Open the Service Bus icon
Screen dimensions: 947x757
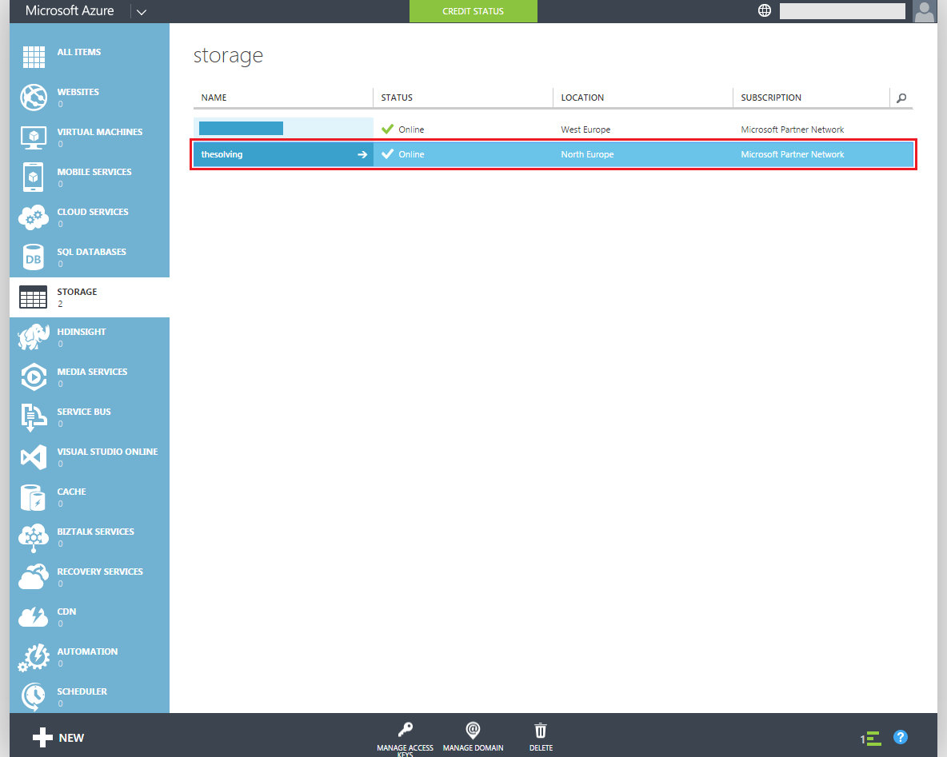point(34,417)
